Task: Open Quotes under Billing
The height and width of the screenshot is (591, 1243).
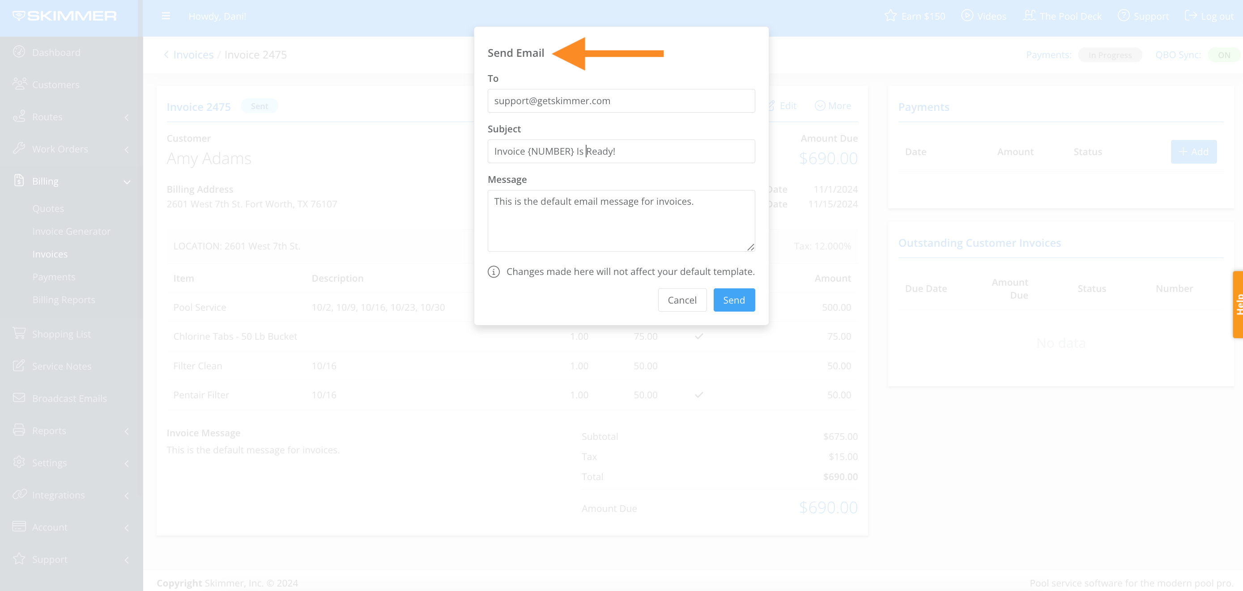Action: (x=48, y=208)
